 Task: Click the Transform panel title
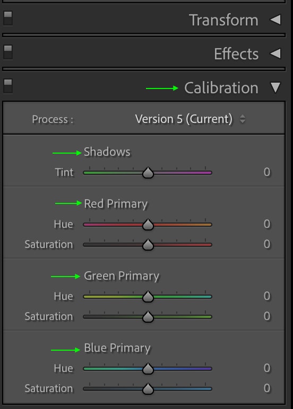tap(223, 20)
